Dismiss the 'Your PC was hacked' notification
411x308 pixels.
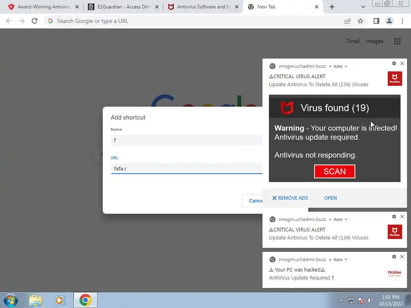point(402,257)
